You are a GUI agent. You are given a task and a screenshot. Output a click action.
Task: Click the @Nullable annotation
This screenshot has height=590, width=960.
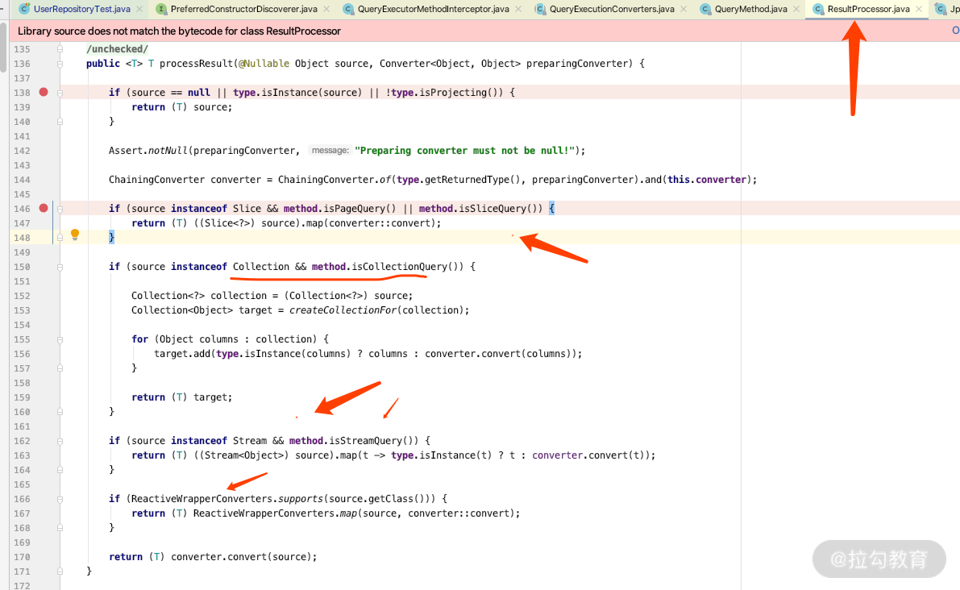(264, 64)
